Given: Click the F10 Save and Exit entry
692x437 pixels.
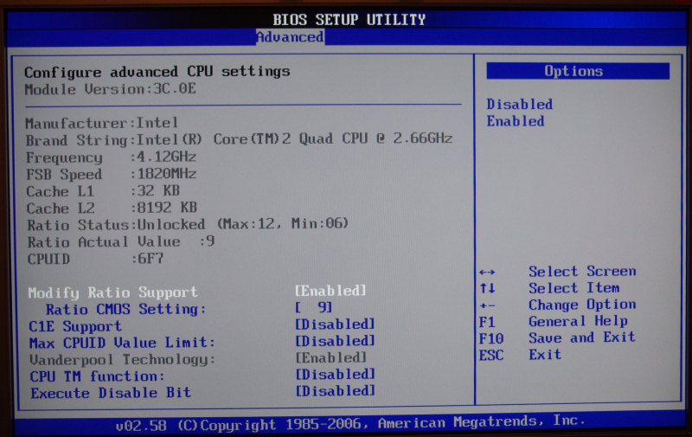Looking at the screenshot, I should tap(556, 337).
